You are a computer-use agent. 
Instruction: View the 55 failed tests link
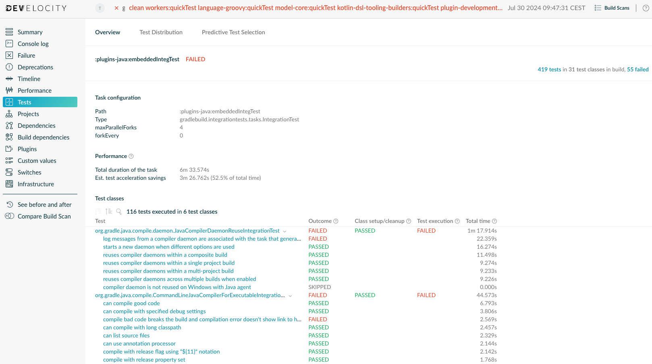pos(638,69)
